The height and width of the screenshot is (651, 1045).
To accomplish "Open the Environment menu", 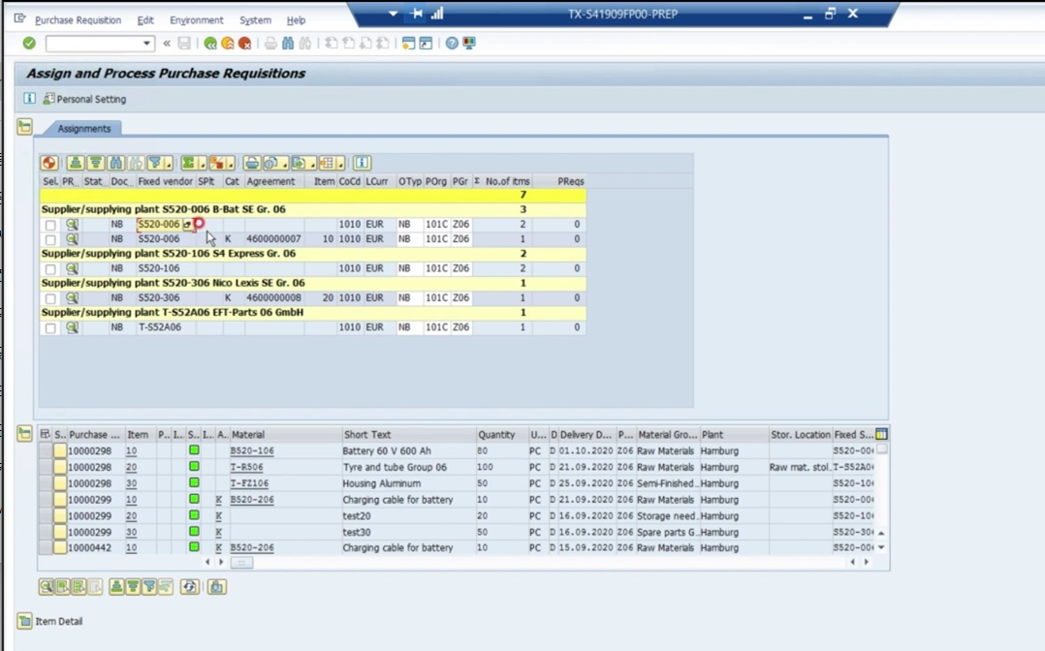I will click(197, 20).
